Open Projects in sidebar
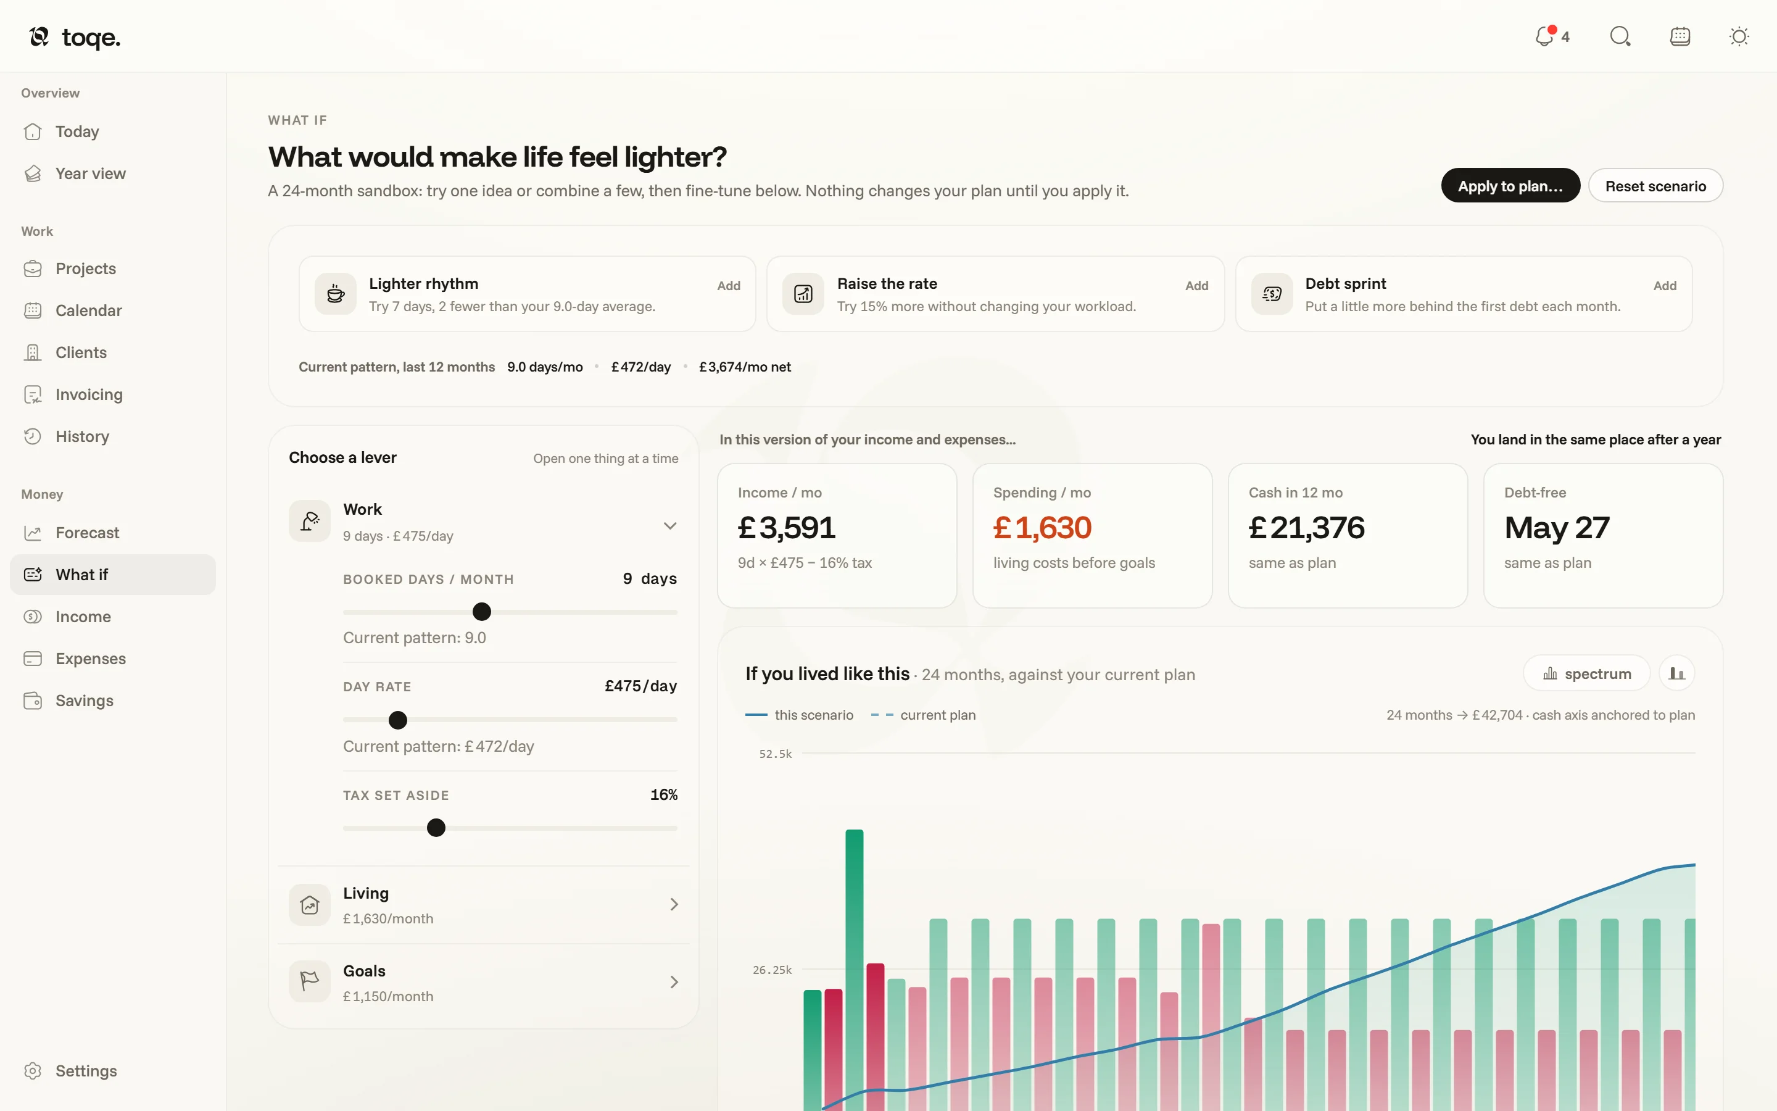 point(112,268)
